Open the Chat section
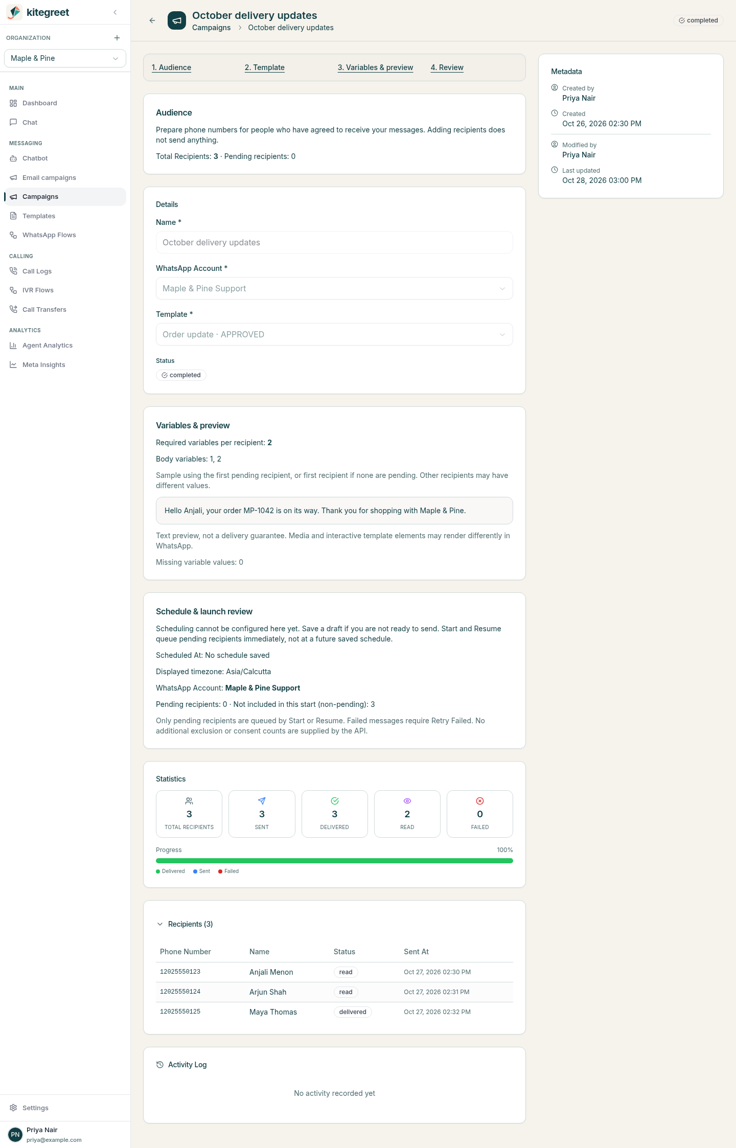 point(65,123)
